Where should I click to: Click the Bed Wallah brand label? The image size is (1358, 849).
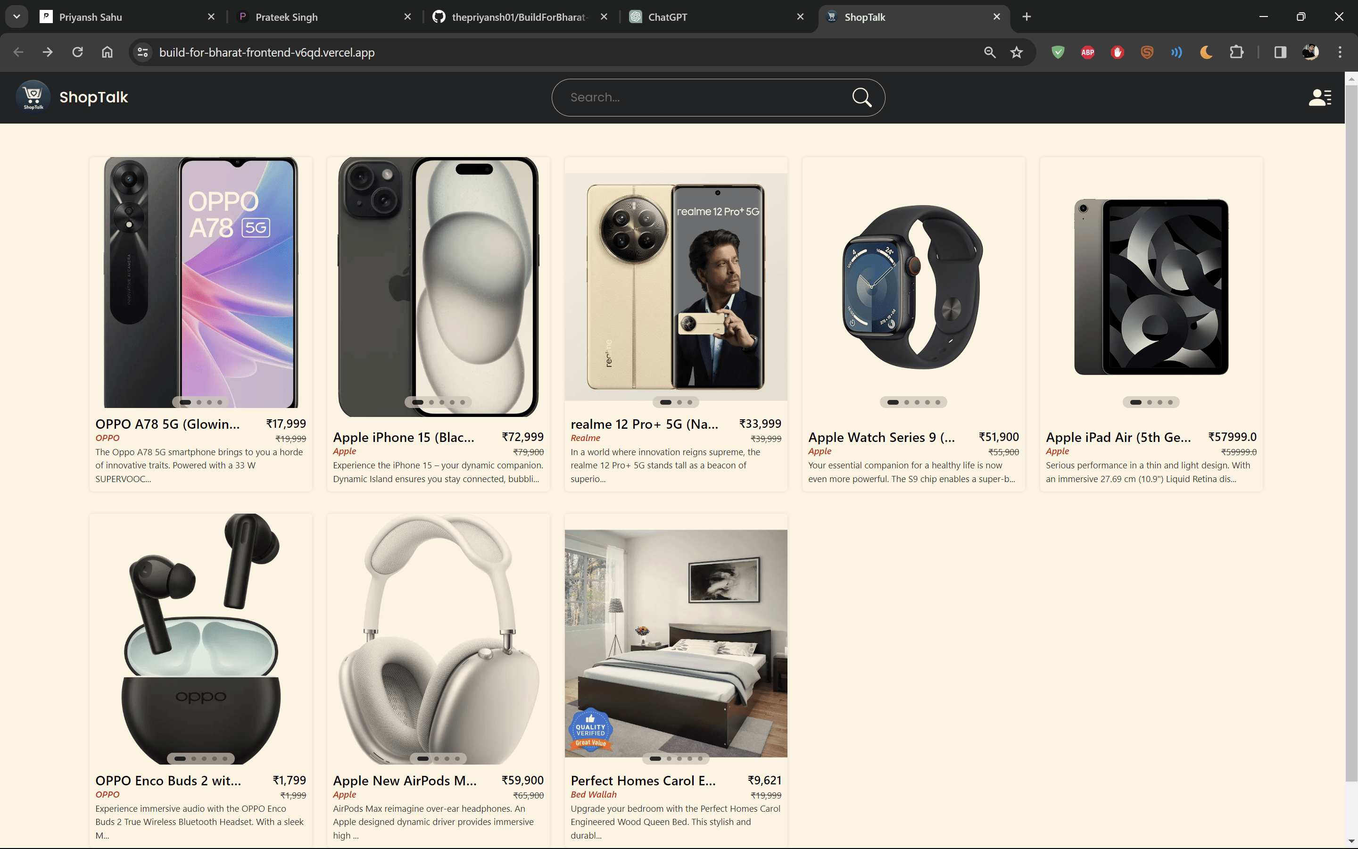(x=594, y=795)
